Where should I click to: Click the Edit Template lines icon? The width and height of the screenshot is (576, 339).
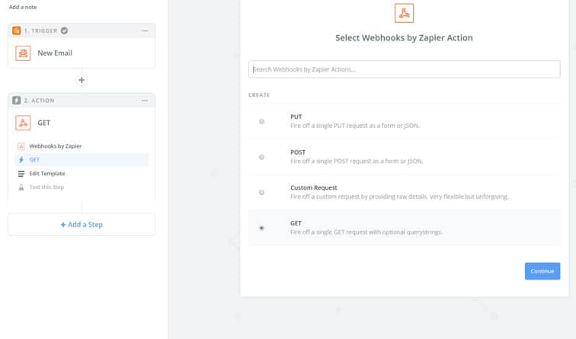pyautogui.click(x=21, y=174)
